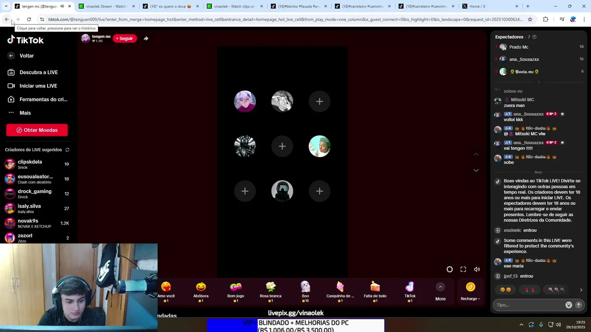591x332 pixels.
Task: Mute the tengen mc tab audio
Action: 62,6
